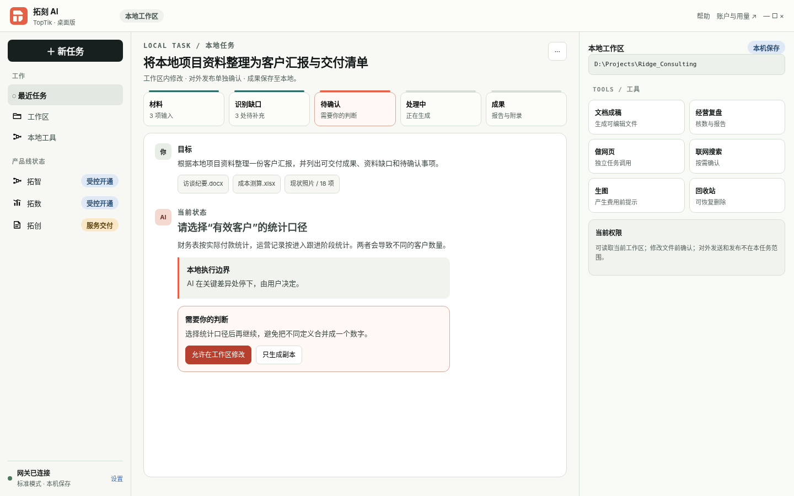Click the 拓刻 AI app logo
The image size is (794, 496).
19,16
